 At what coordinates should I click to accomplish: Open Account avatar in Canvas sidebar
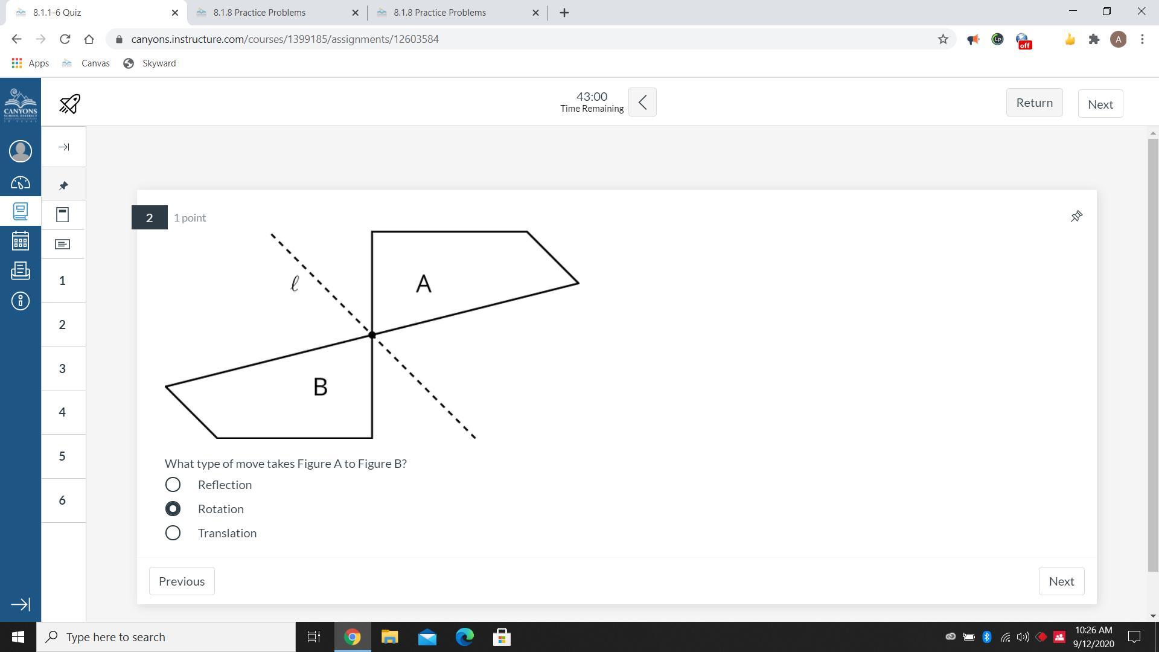[x=20, y=151]
